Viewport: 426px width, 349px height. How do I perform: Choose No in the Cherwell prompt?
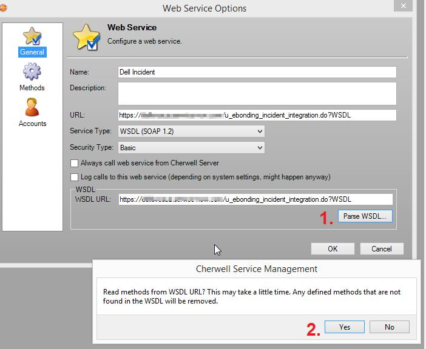click(x=389, y=327)
